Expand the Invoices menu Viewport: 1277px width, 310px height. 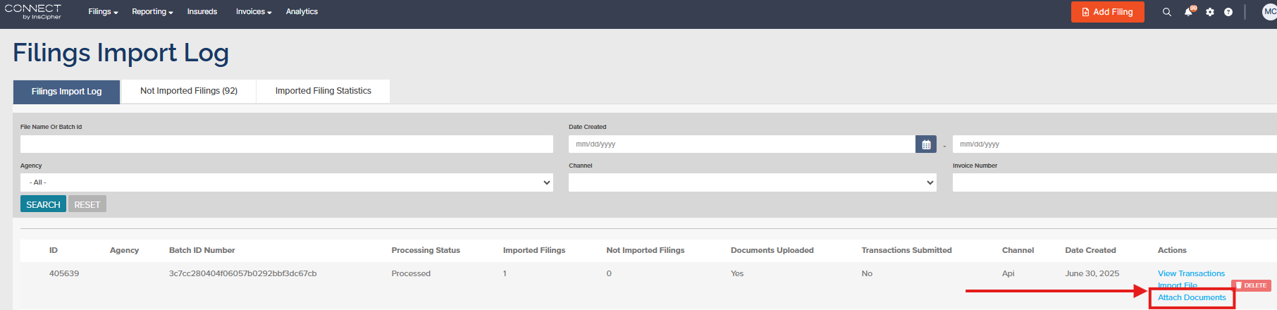[254, 12]
